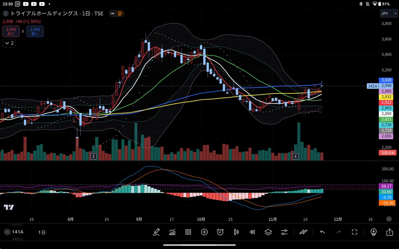Tap the 539.8K volume label
Viewport: 399px width, 249px height.
[387, 153]
